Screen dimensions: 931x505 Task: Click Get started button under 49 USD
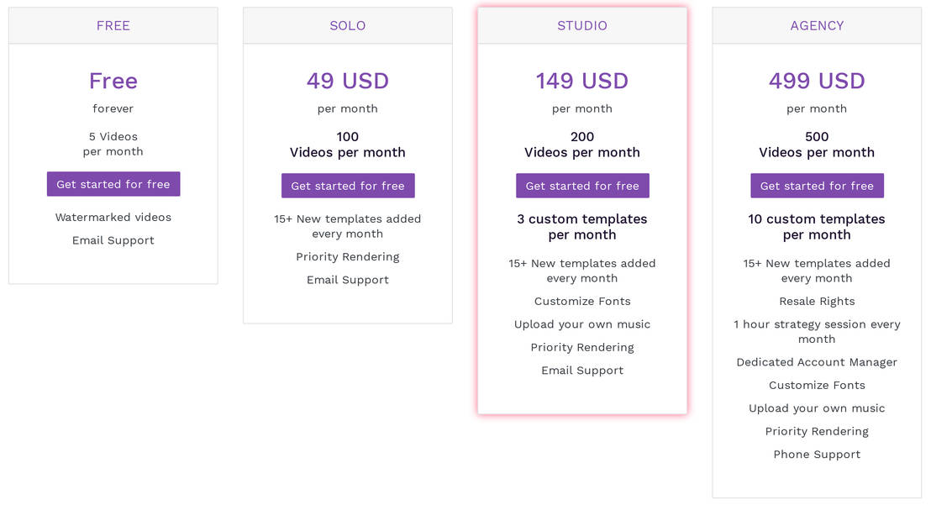point(348,186)
